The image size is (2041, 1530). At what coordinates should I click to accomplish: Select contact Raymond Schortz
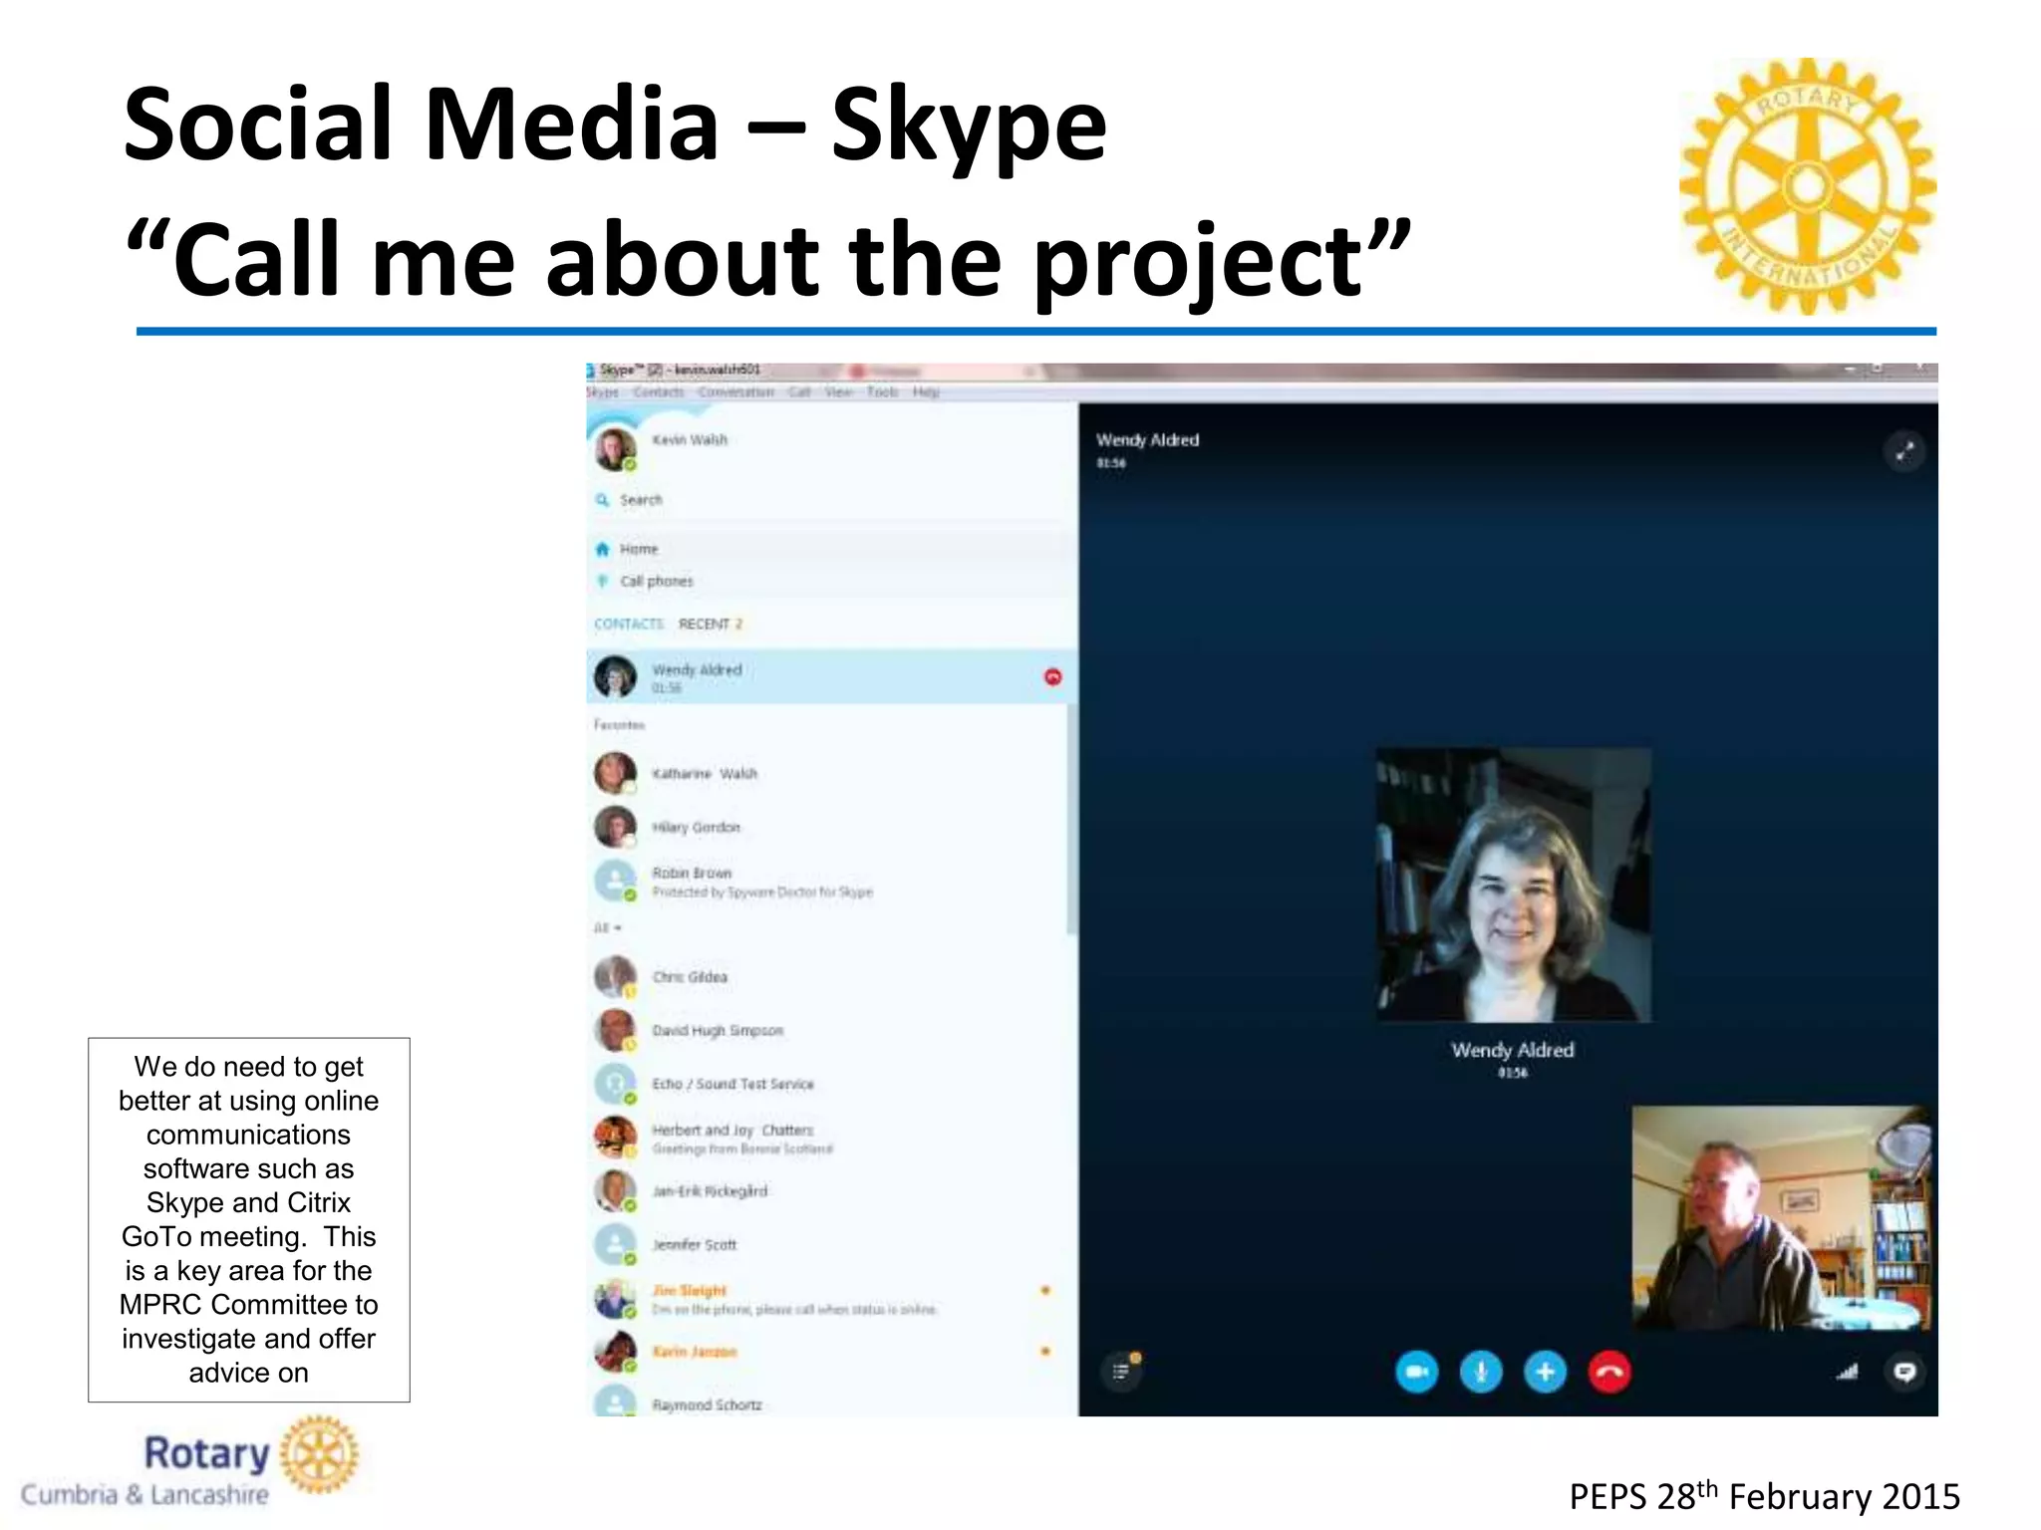tap(831, 1401)
